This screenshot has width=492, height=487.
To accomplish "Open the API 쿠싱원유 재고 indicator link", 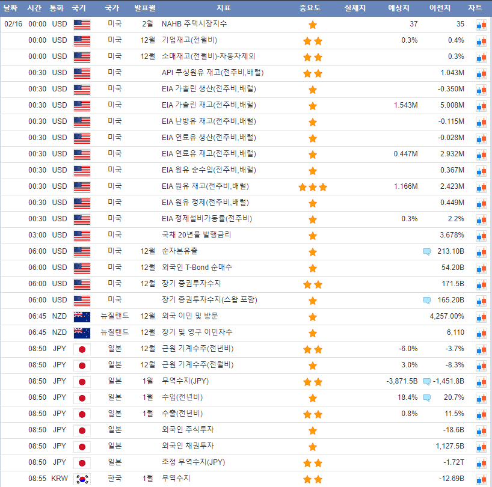I will pyautogui.click(x=213, y=73).
